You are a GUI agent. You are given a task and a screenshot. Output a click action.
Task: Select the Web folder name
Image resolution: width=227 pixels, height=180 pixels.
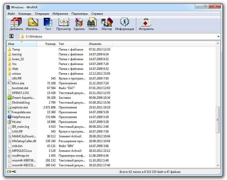point(15,69)
